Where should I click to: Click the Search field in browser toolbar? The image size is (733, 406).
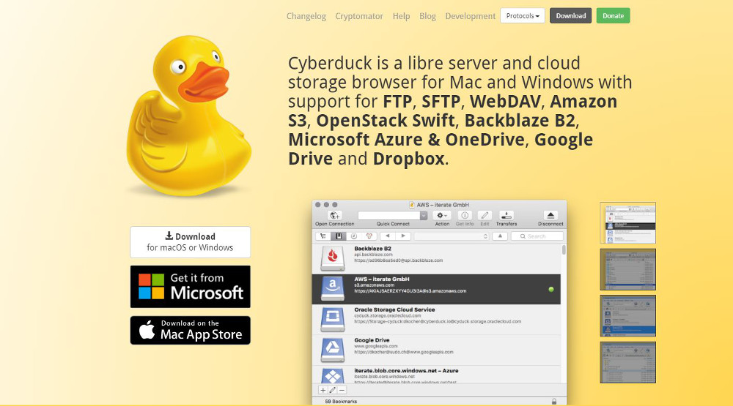(537, 236)
